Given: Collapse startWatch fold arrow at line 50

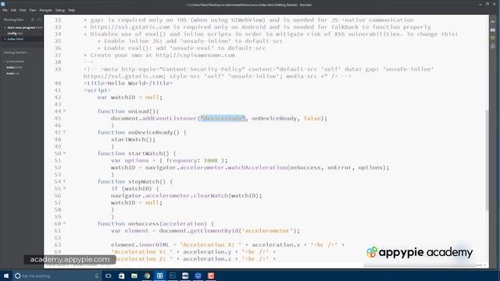Looking at the screenshot, I should pos(64,153).
